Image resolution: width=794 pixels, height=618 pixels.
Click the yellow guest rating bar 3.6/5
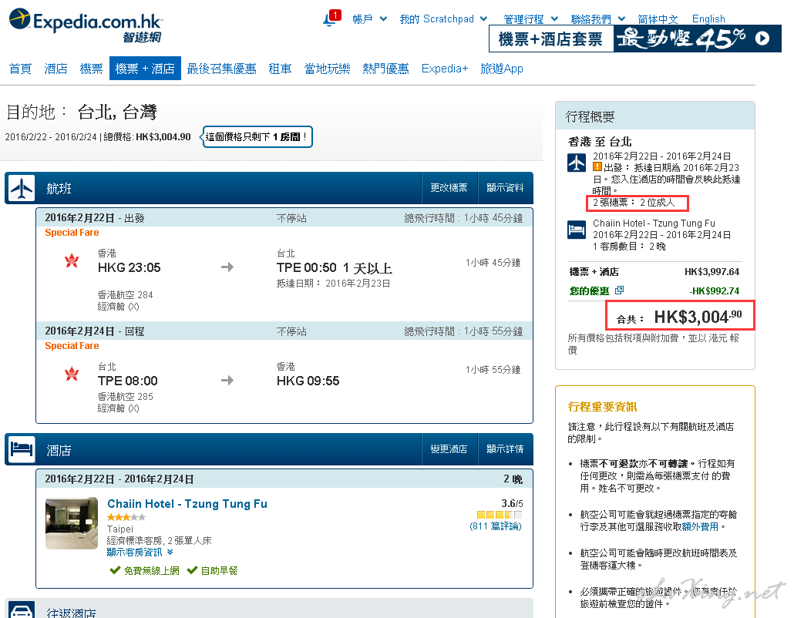point(500,515)
